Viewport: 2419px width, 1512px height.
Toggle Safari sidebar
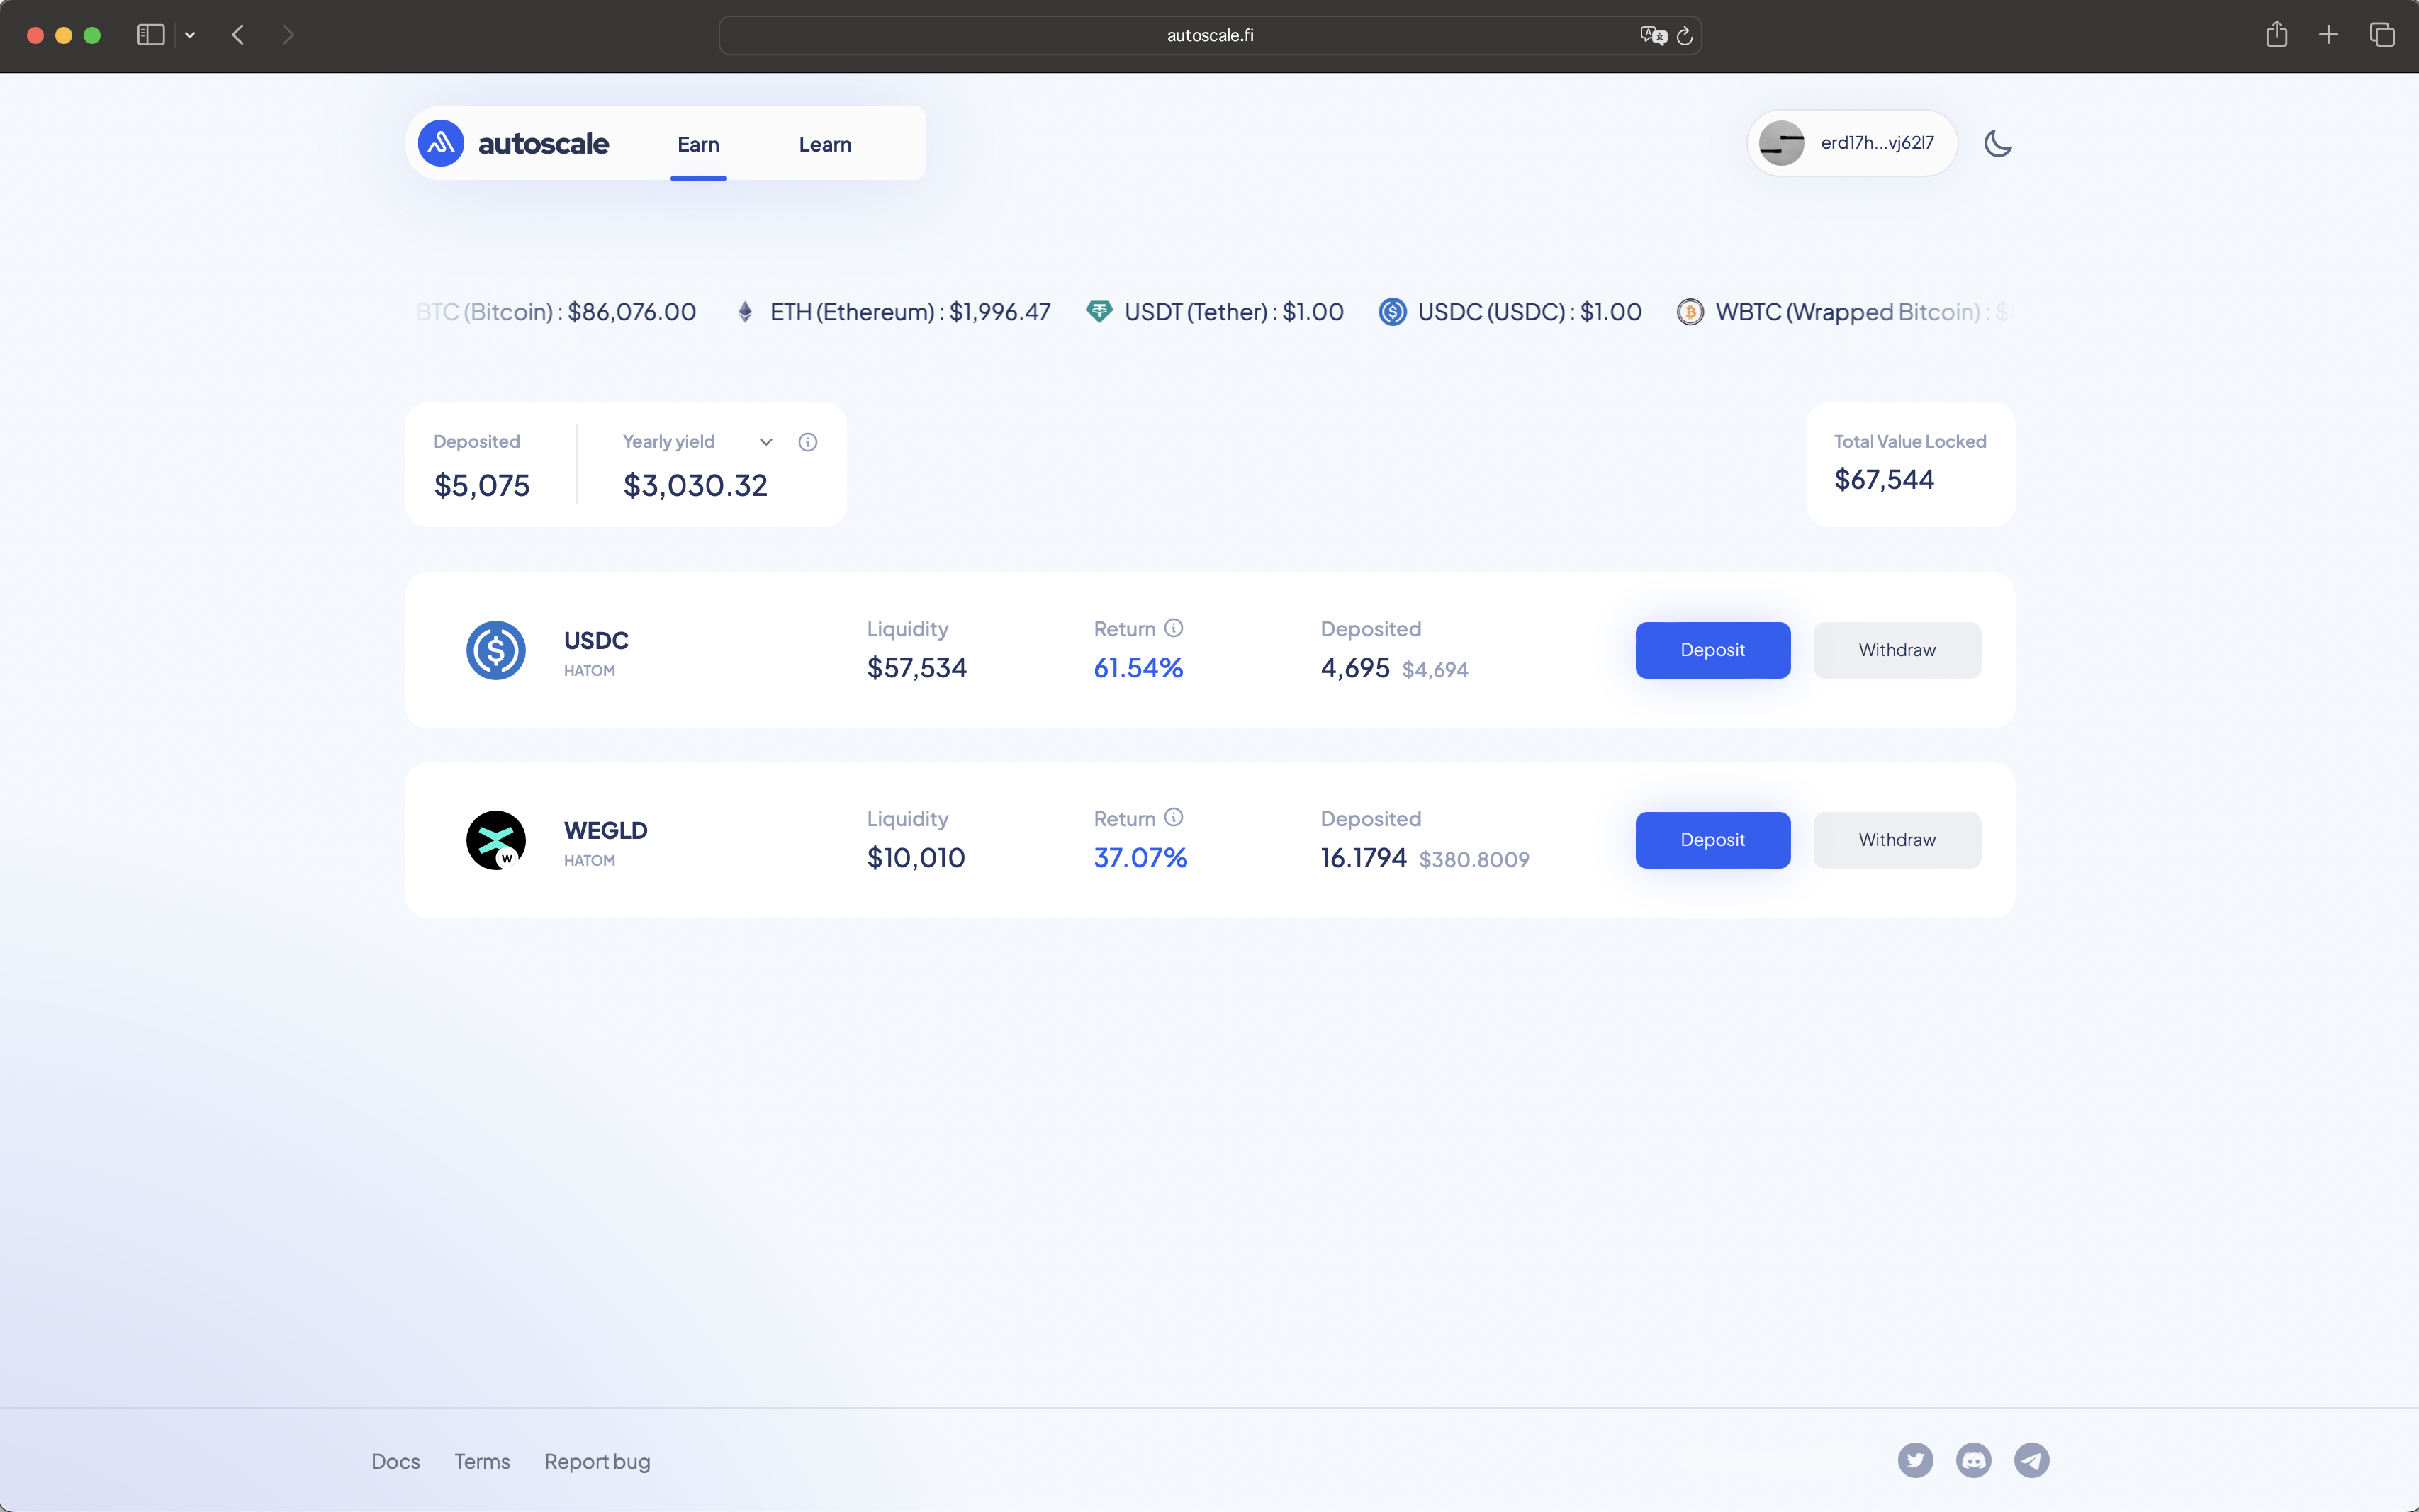tap(150, 35)
